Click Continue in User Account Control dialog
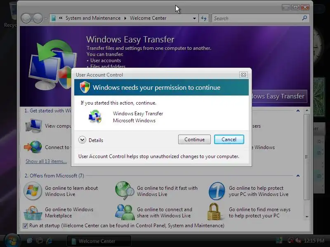The height and width of the screenshot is (247, 330). tap(194, 140)
